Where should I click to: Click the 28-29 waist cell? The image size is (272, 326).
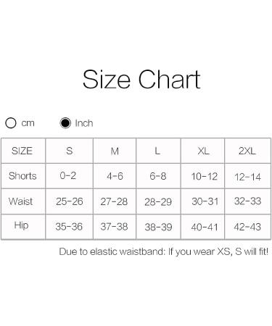[158, 201]
